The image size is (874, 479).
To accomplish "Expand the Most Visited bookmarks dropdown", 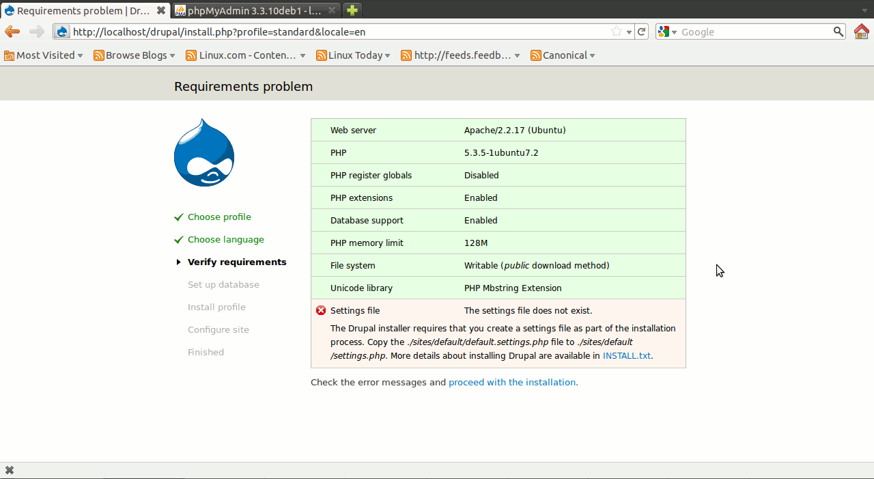I will click(x=44, y=55).
